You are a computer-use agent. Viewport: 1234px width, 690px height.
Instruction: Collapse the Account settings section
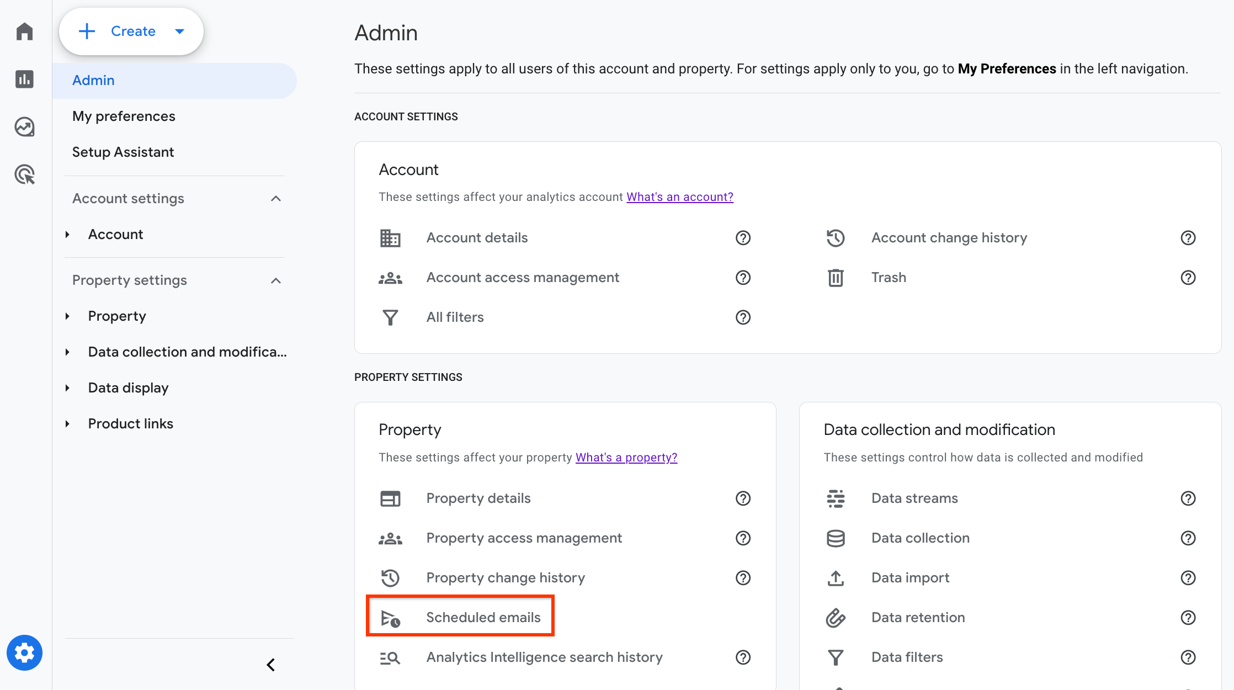point(276,199)
